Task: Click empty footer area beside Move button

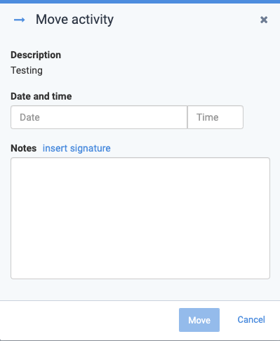Action: pos(89,320)
